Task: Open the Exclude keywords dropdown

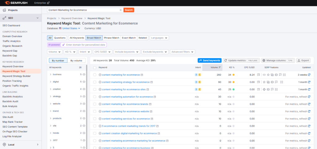Action: pyautogui.click(x=155, y=52)
